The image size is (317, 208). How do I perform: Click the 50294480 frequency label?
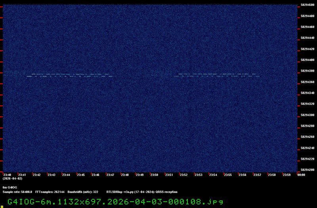[x=307, y=16]
